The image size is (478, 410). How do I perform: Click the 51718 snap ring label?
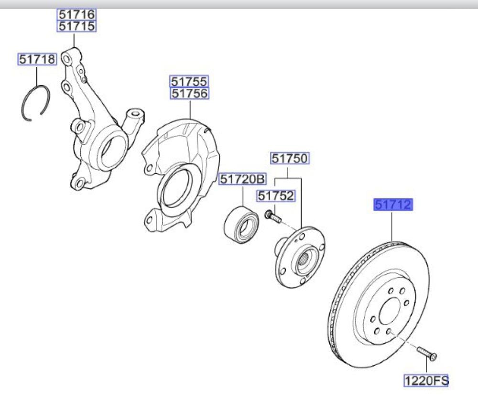point(37,59)
